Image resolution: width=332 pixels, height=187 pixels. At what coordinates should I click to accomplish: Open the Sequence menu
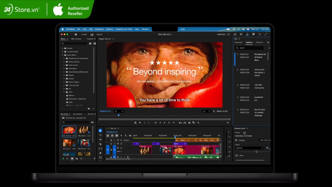point(99,29)
